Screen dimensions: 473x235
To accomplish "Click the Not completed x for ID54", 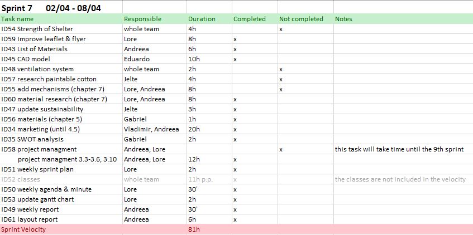I will [x=281, y=30].
